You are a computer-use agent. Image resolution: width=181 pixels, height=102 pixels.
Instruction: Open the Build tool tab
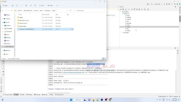click(51, 95)
